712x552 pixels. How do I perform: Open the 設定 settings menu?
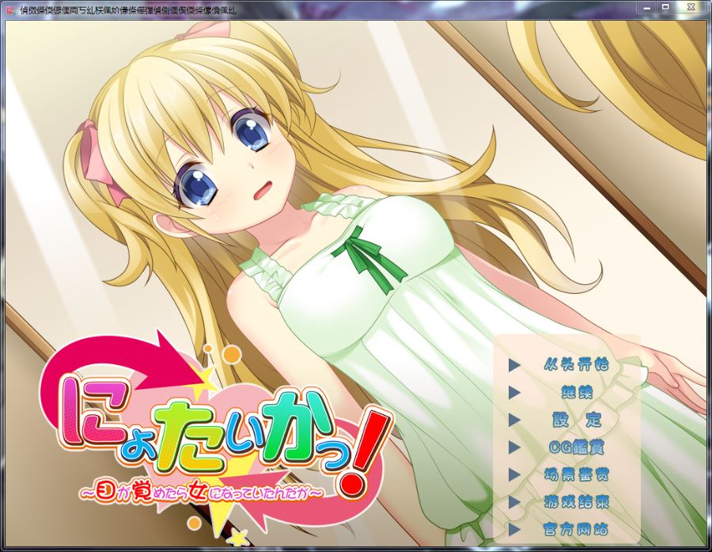tap(577, 420)
